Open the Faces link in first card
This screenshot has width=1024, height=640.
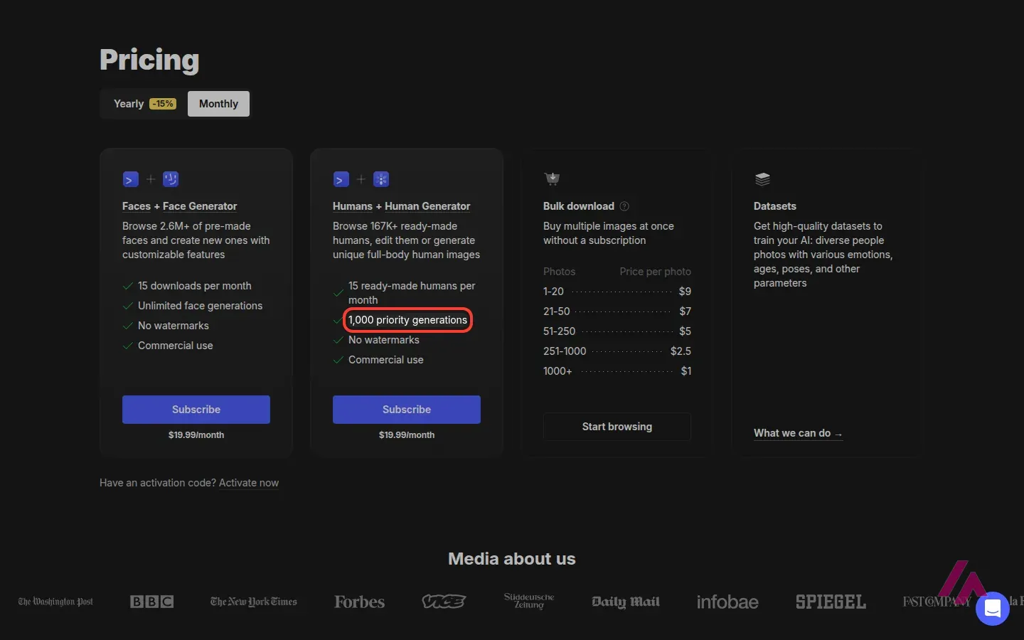(x=137, y=206)
